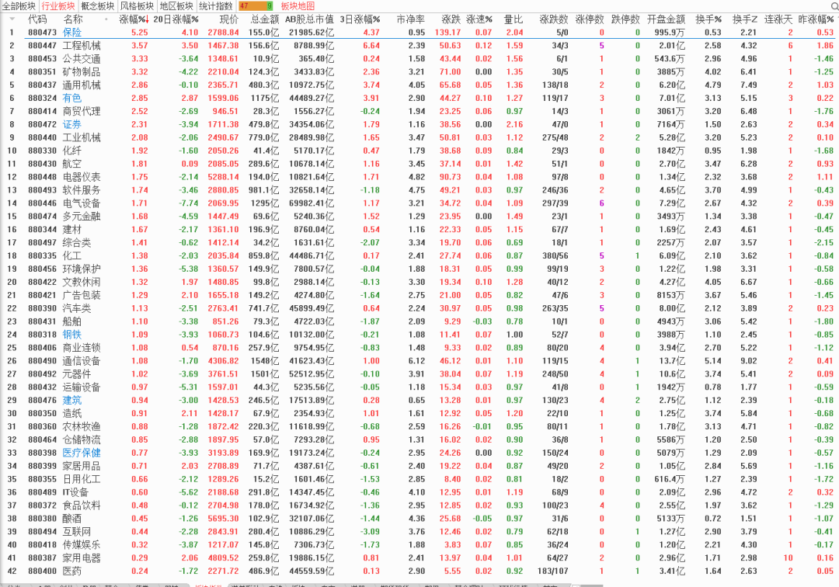The image size is (839, 587).
Task: Toggle sorting on the 涨幅% column header
Action: 131,19
